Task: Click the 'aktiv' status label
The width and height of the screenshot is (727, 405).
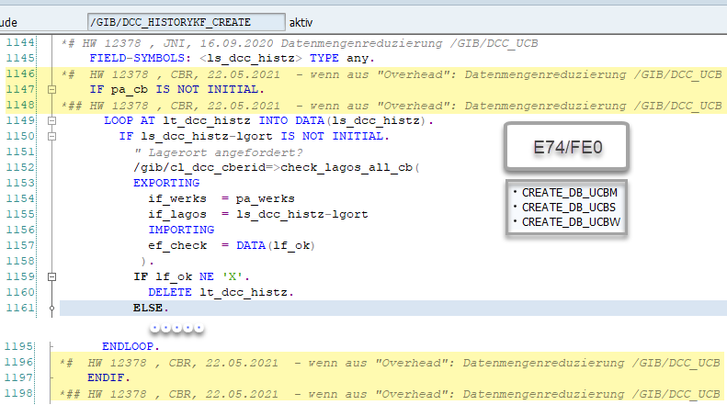Action: click(x=302, y=21)
